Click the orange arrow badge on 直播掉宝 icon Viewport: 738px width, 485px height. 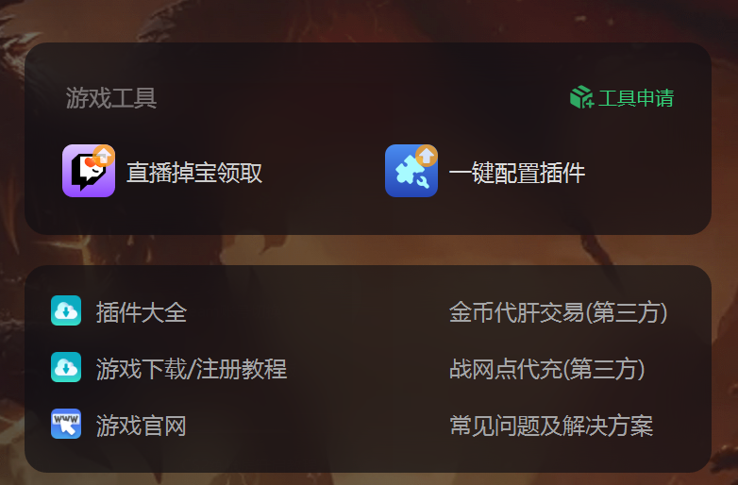[104, 156]
